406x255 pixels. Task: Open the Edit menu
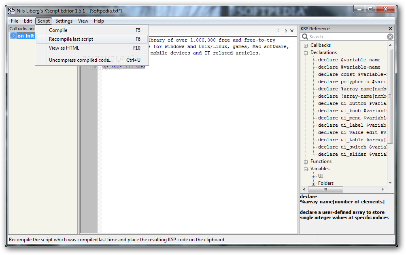(28, 21)
